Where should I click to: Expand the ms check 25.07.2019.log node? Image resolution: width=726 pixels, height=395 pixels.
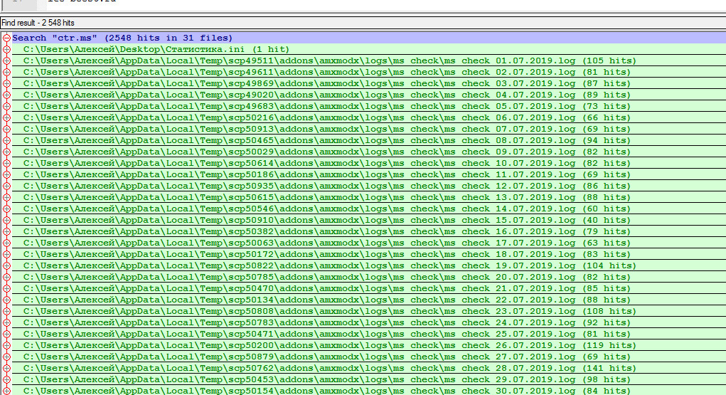point(6,335)
